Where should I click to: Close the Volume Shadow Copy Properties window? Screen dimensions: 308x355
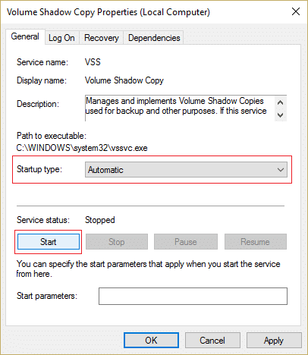pyautogui.click(x=296, y=11)
